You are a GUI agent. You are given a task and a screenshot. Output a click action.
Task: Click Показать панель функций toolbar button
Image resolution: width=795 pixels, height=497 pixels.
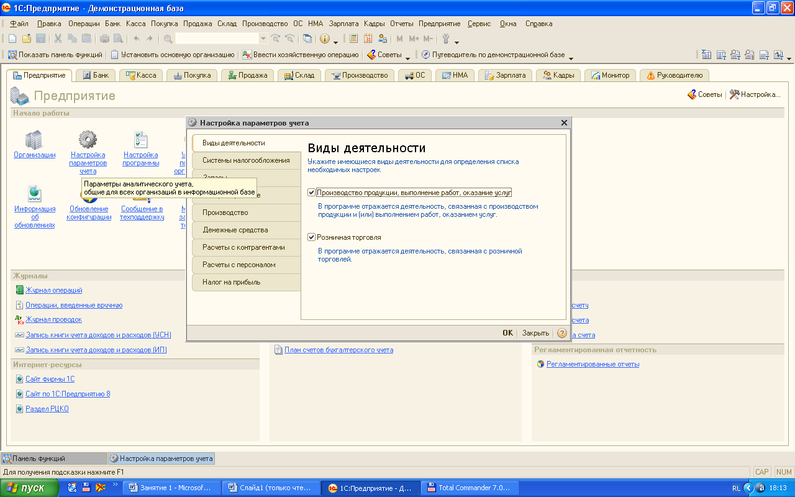tap(55, 55)
